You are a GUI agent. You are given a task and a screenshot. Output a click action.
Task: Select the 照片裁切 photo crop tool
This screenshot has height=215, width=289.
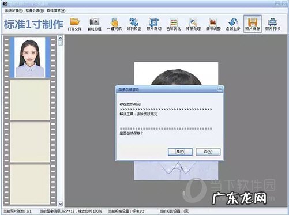[x=154, y=24]
